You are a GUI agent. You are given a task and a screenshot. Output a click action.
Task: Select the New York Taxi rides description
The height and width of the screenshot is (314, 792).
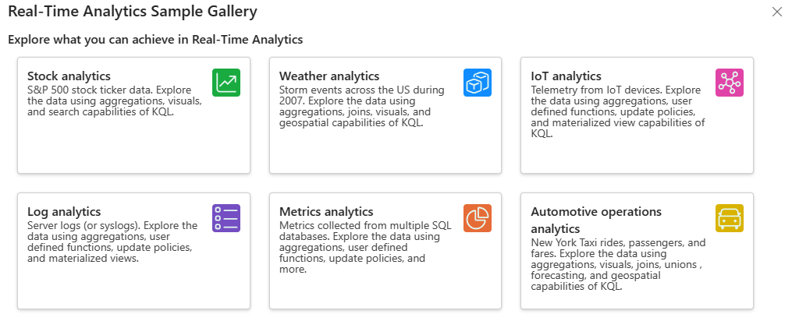618,265
